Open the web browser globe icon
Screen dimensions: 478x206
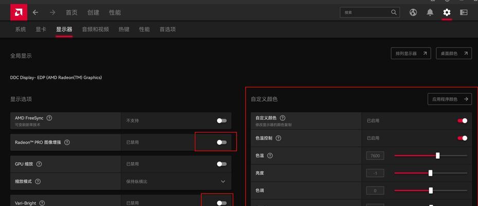(x=413, y=12)
